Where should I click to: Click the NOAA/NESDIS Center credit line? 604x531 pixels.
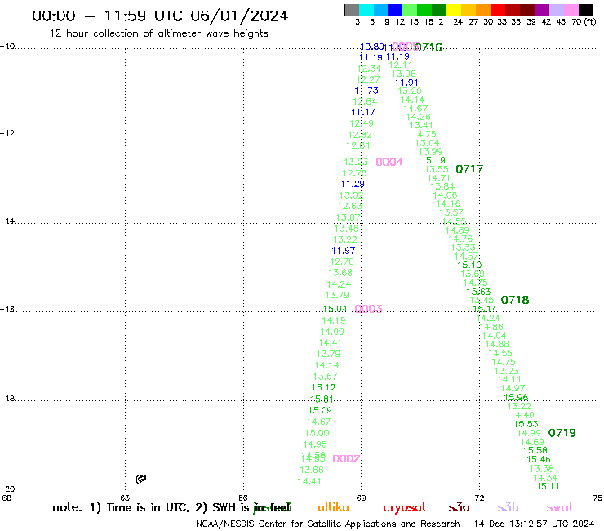click(x=328, y=524)
